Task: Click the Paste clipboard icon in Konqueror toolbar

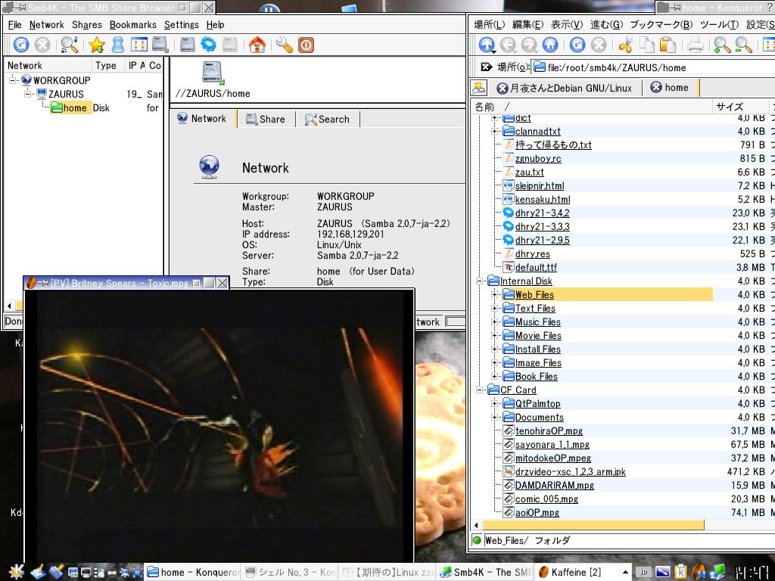Action: point(668,45)
